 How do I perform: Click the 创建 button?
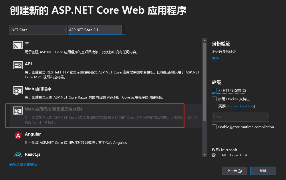pyautogui.click(x=263, y=171)
